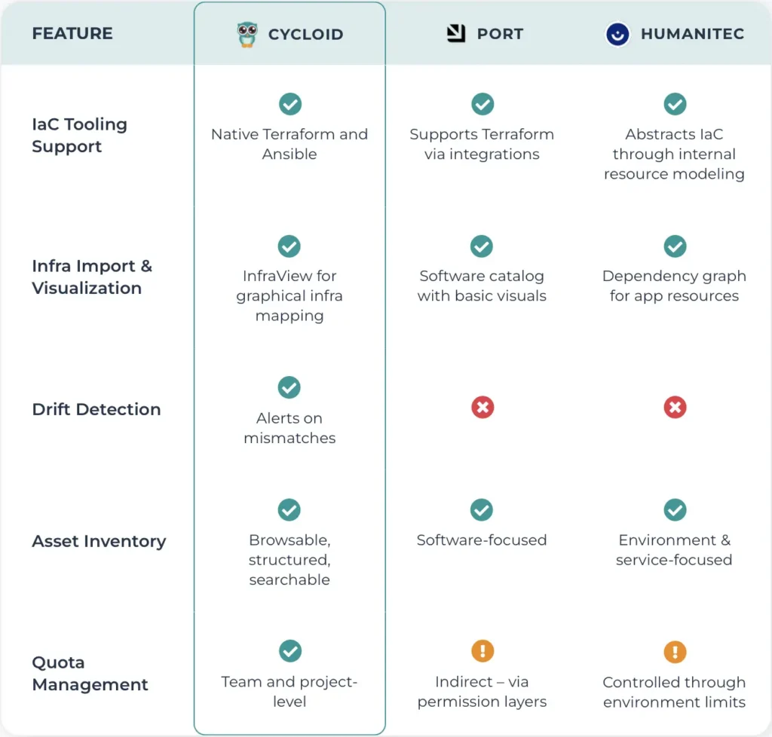Select the HUMANITEC column header text
Screen dimensions: 772x737
tap(692, 34)
